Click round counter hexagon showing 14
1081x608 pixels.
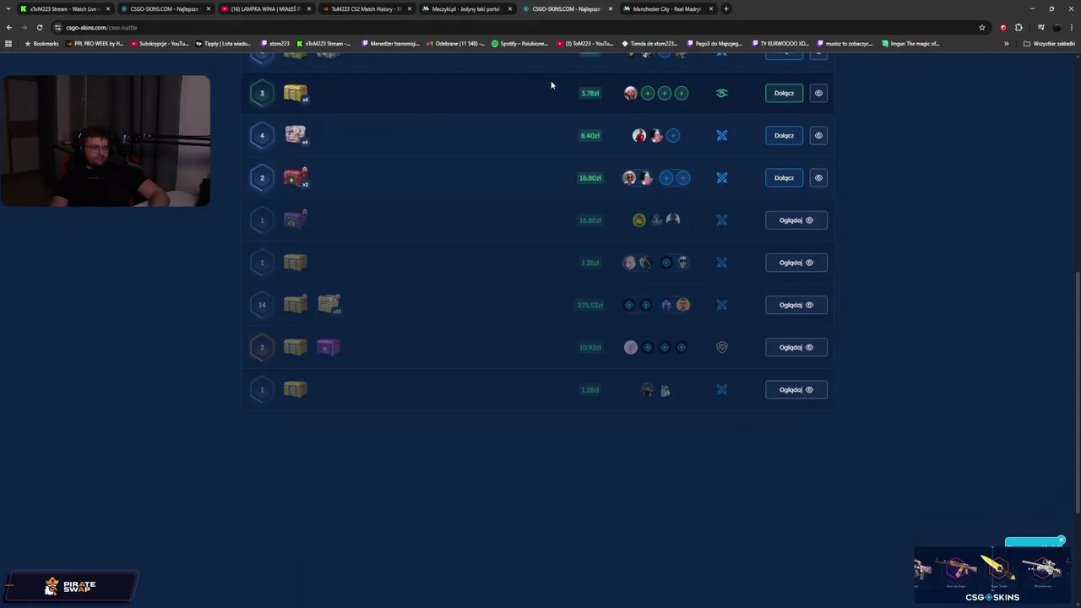pyautogui.click(x=262, y=305)
